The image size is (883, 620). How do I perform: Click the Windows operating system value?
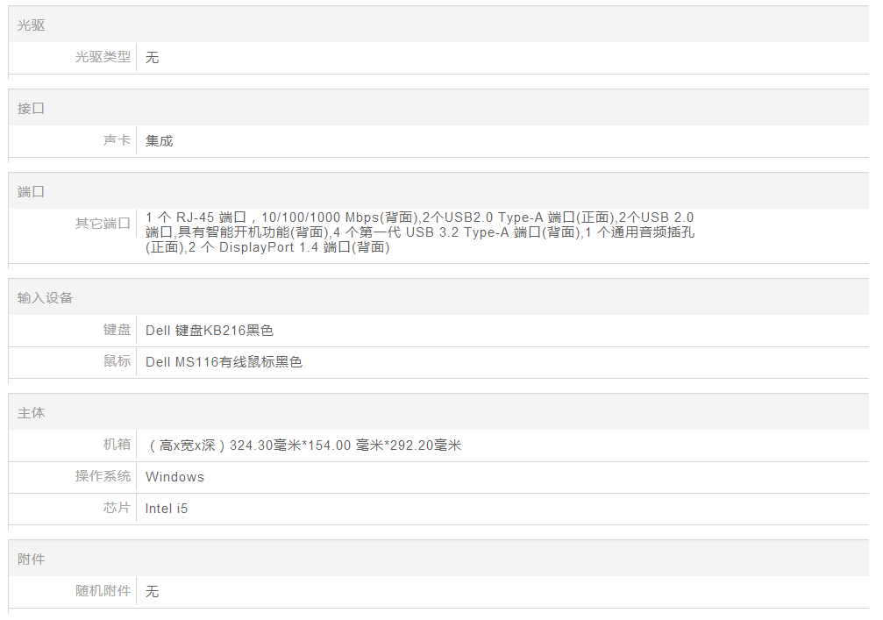coord(174,477)
